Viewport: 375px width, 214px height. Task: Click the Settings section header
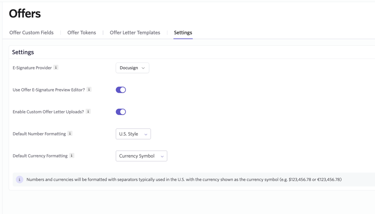(x=23, y=52)
